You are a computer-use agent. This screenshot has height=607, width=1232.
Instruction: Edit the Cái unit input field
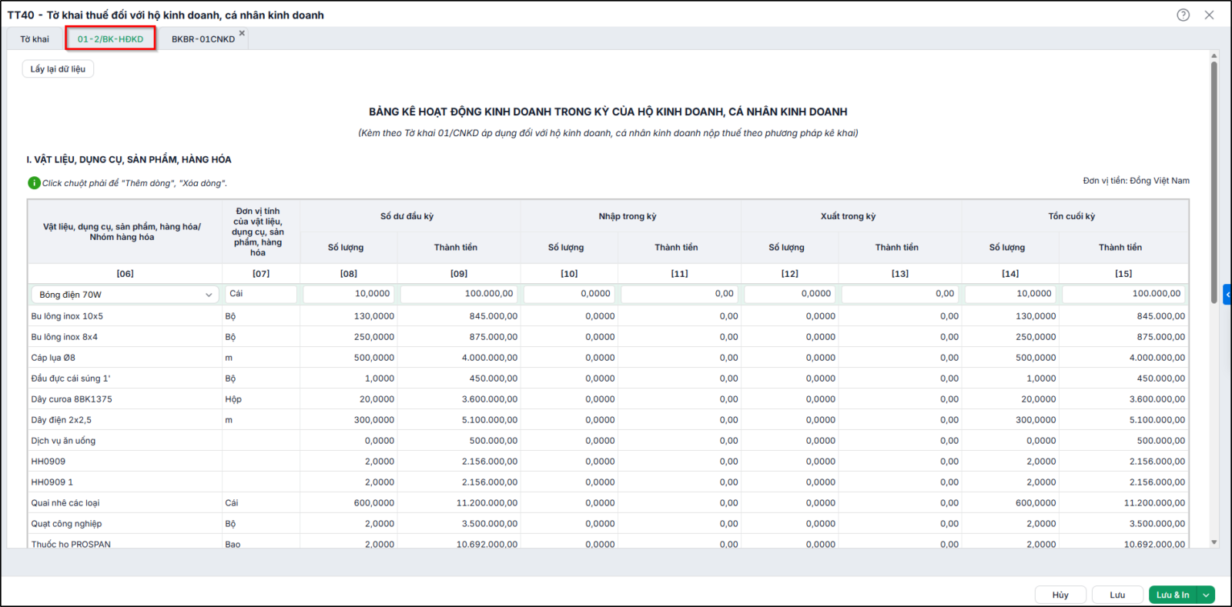coord(261,294)
